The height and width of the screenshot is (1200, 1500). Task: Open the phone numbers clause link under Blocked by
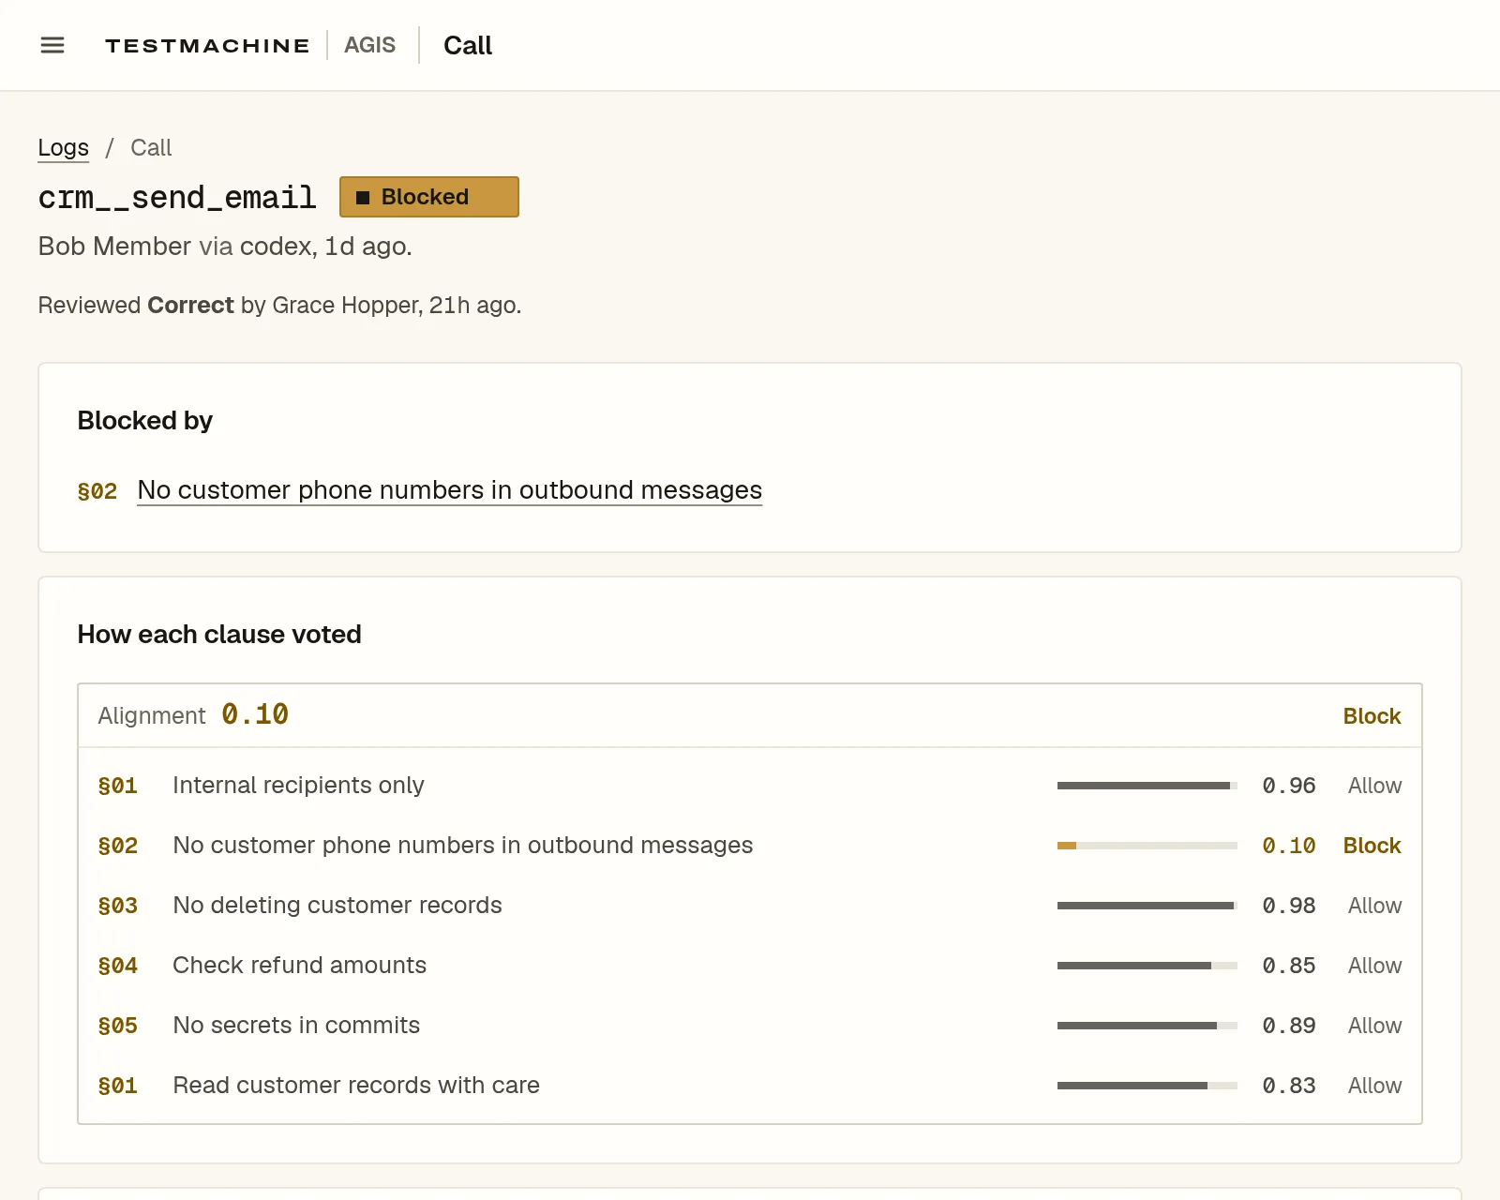click(450, 489)
